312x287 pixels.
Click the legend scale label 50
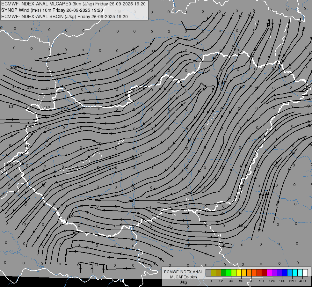pyautogui.click(x=241, y=281)
